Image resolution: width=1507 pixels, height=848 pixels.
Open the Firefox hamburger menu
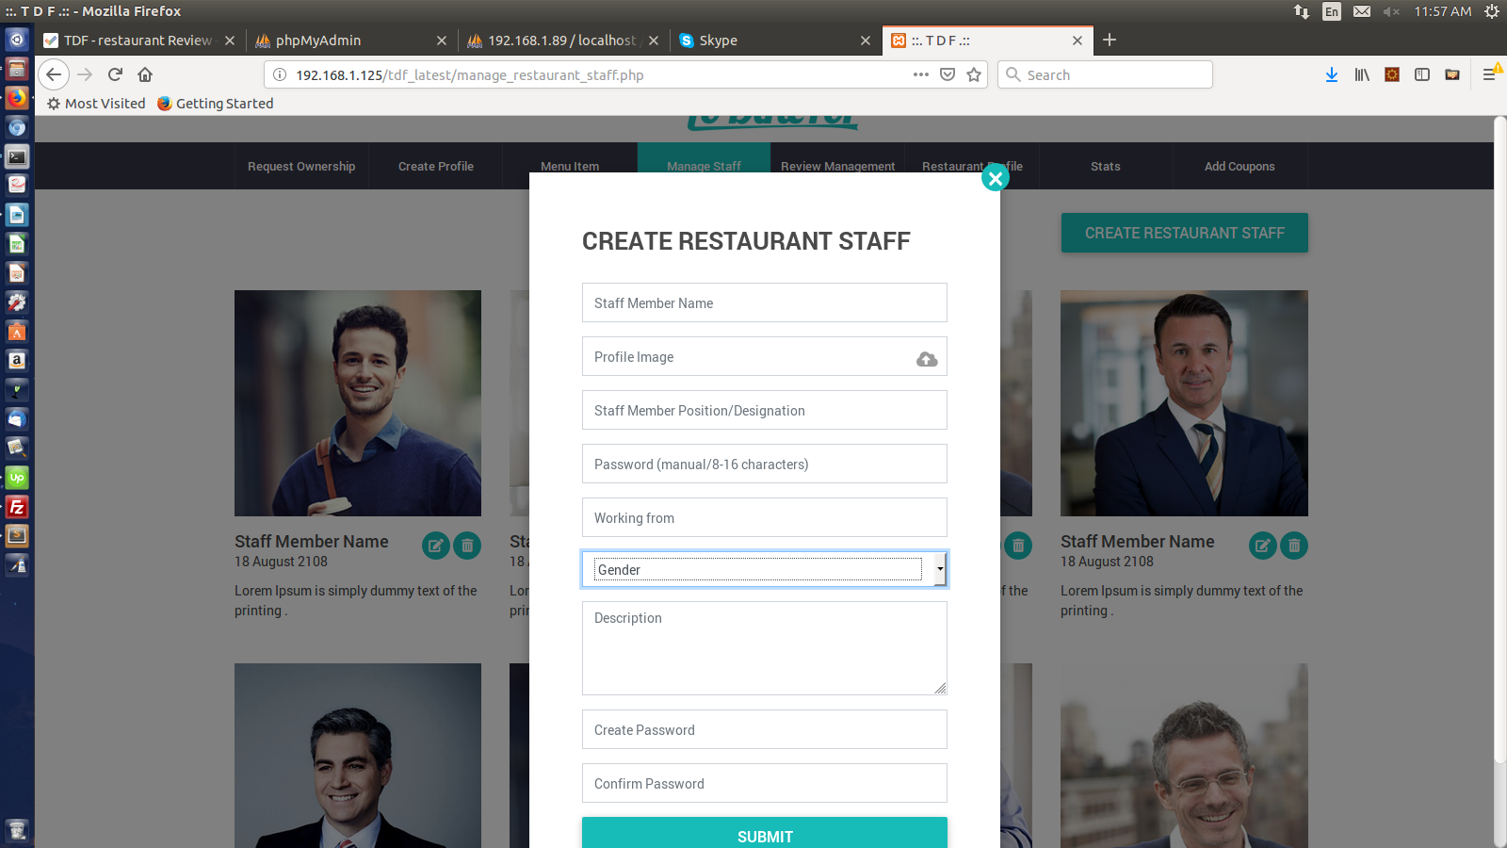click(1489, 74)
